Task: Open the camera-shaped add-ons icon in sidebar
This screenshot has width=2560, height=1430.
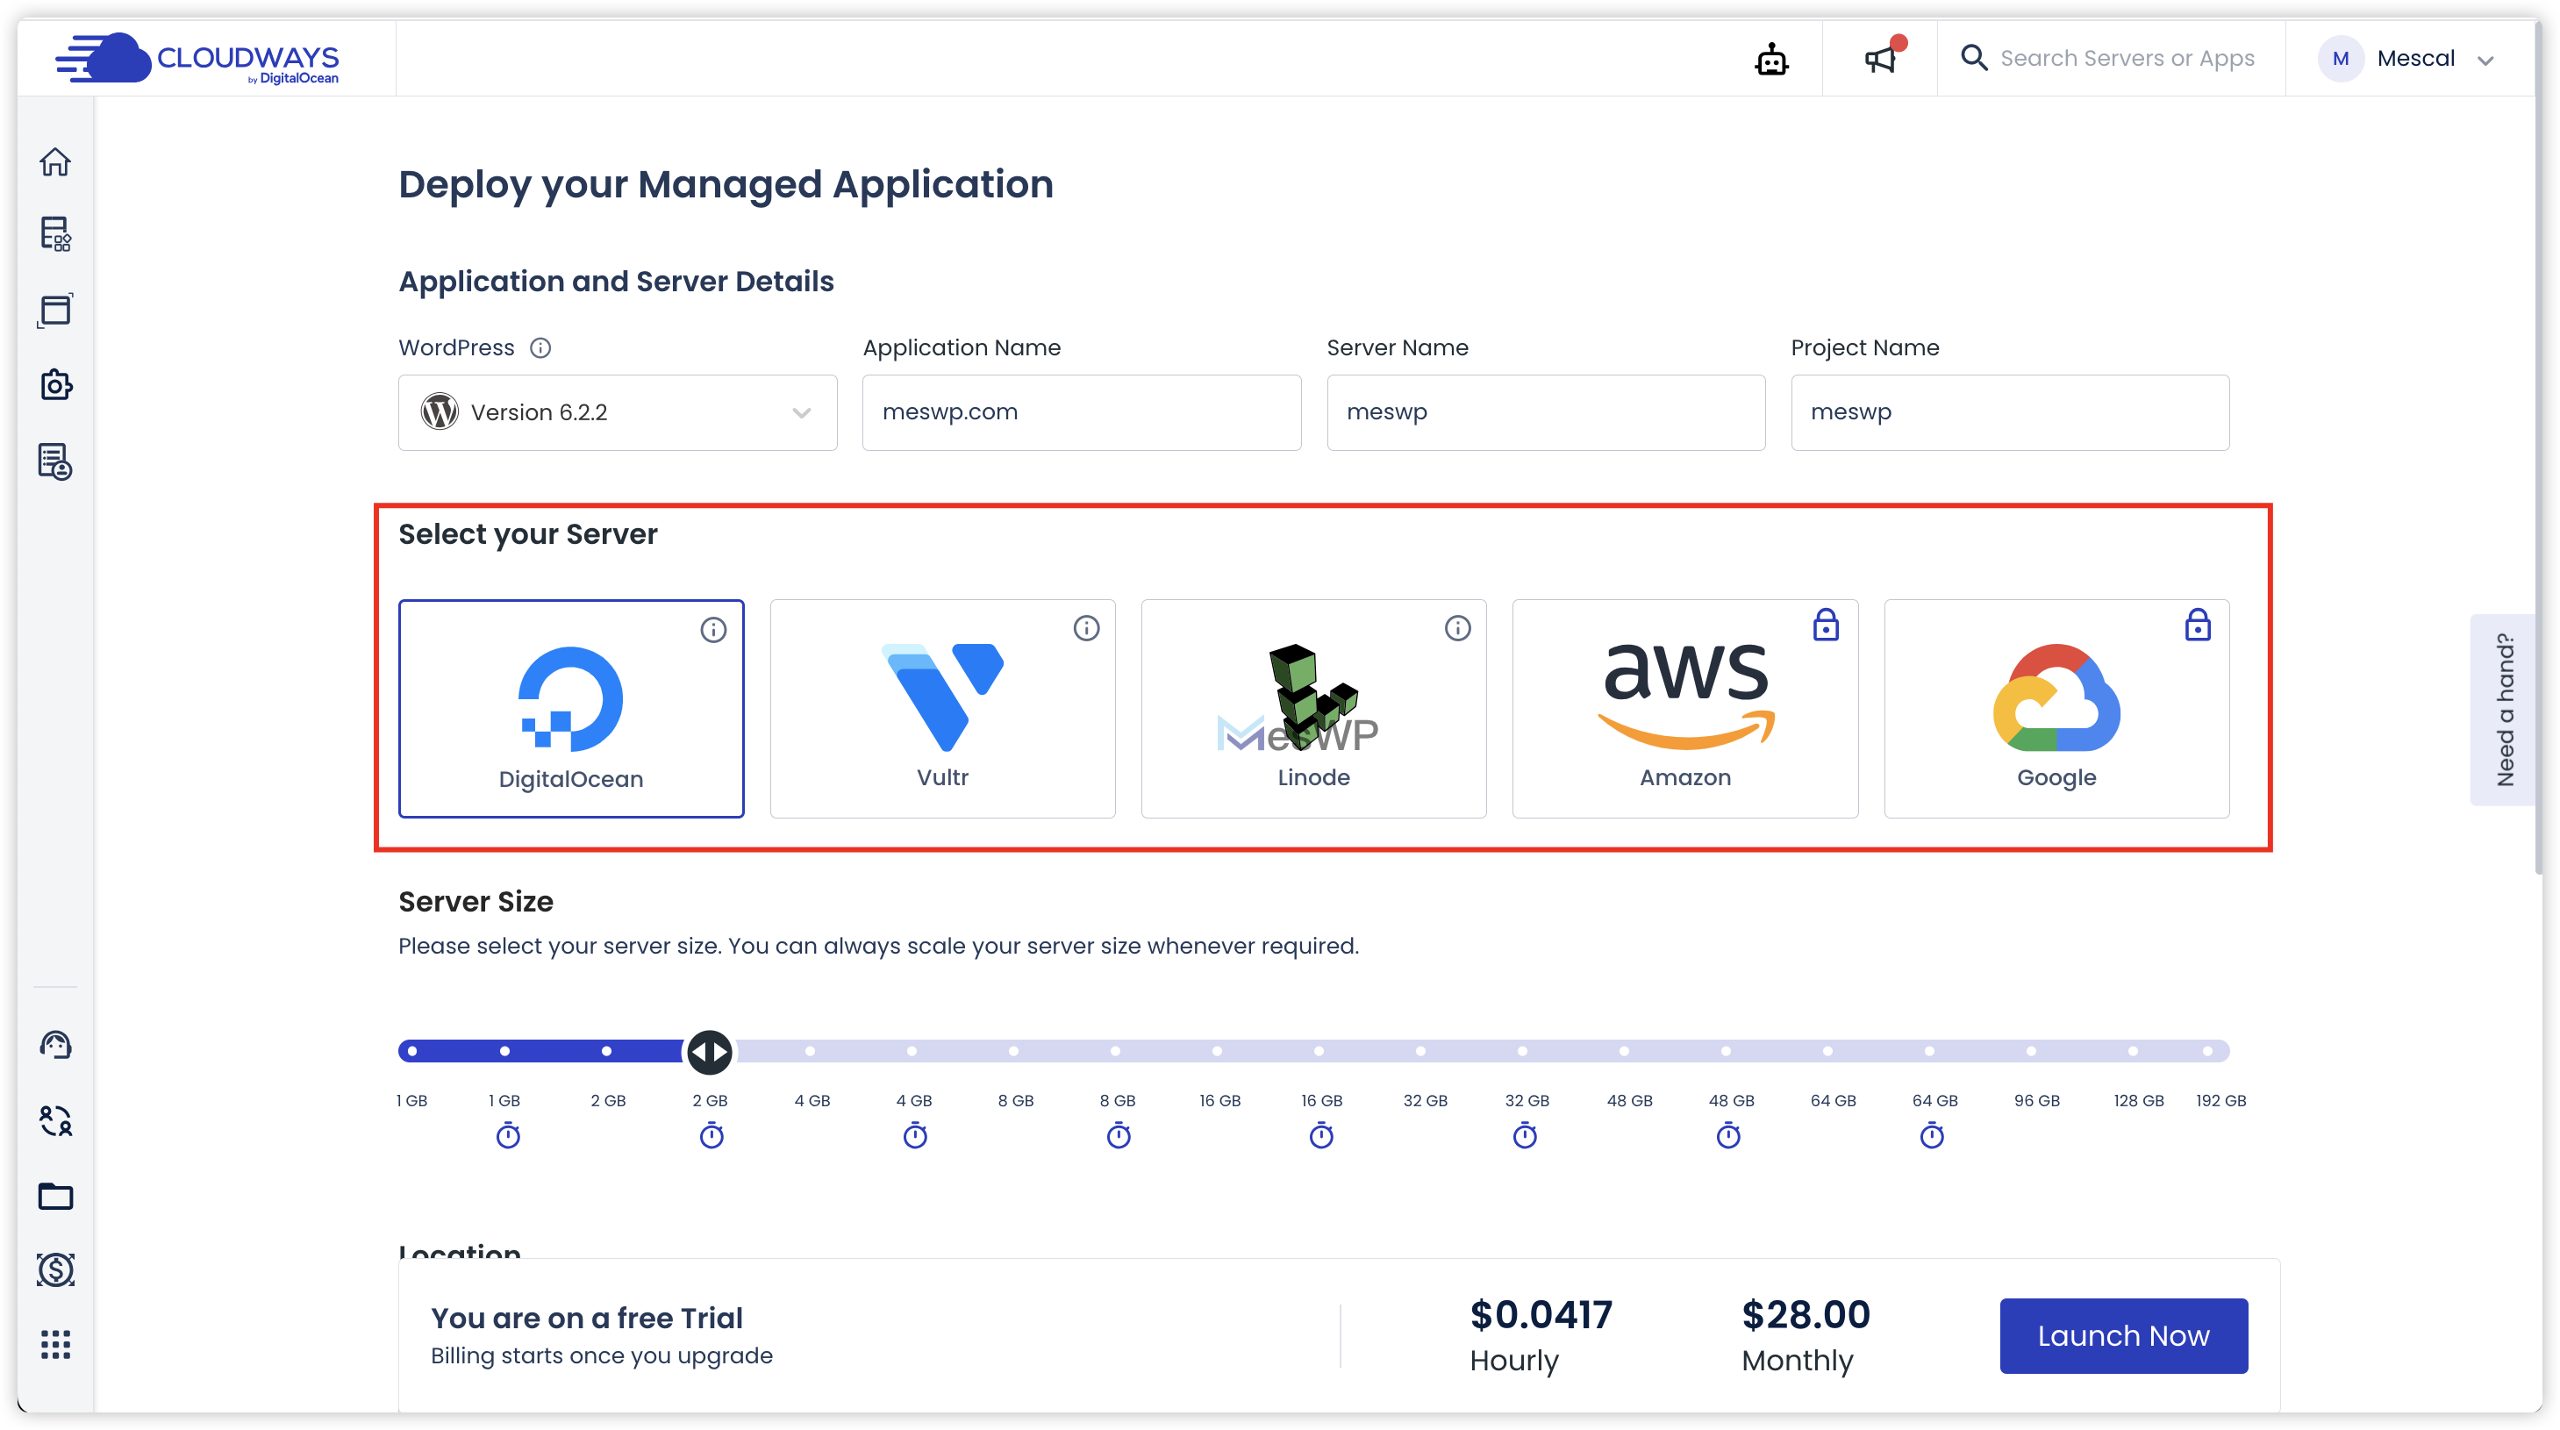Action: click(x=55, y=384)
